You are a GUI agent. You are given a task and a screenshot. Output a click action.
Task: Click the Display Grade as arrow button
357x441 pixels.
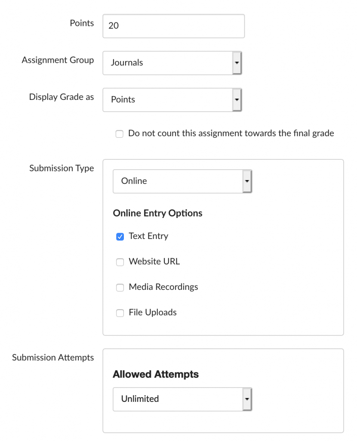click(237, 99)
